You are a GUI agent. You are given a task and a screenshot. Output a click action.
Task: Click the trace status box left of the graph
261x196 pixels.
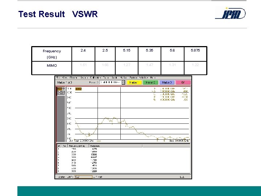click(x=61, y=91)
